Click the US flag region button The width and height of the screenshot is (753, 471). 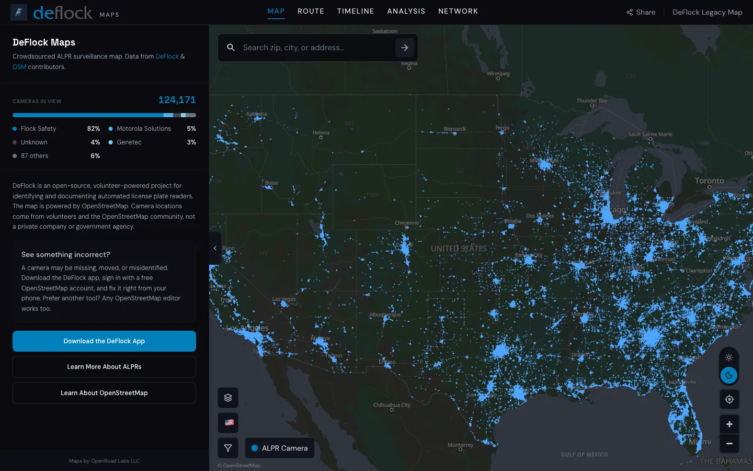click(x=228, y=423)
